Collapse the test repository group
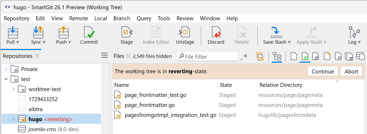This screenshot has width=367, height=134. pos(6,79)
